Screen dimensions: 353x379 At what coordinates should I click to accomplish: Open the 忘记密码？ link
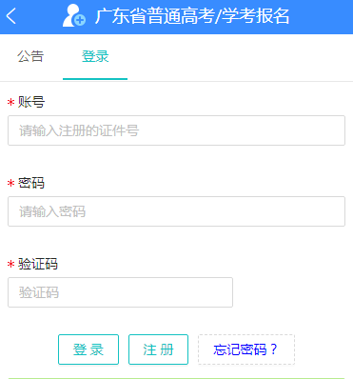coord(246,349)
